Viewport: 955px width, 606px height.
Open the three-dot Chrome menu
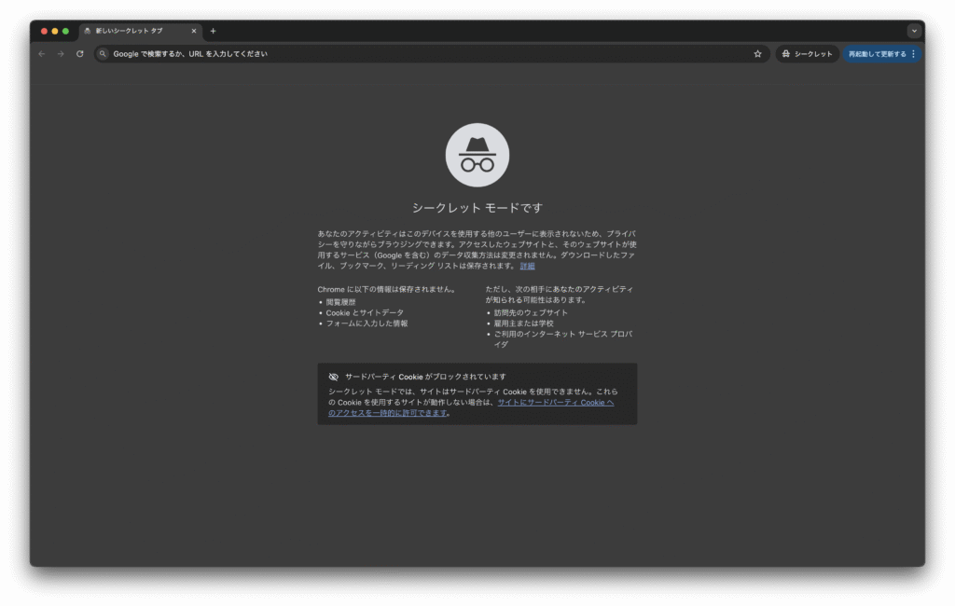tap(914, 54)
